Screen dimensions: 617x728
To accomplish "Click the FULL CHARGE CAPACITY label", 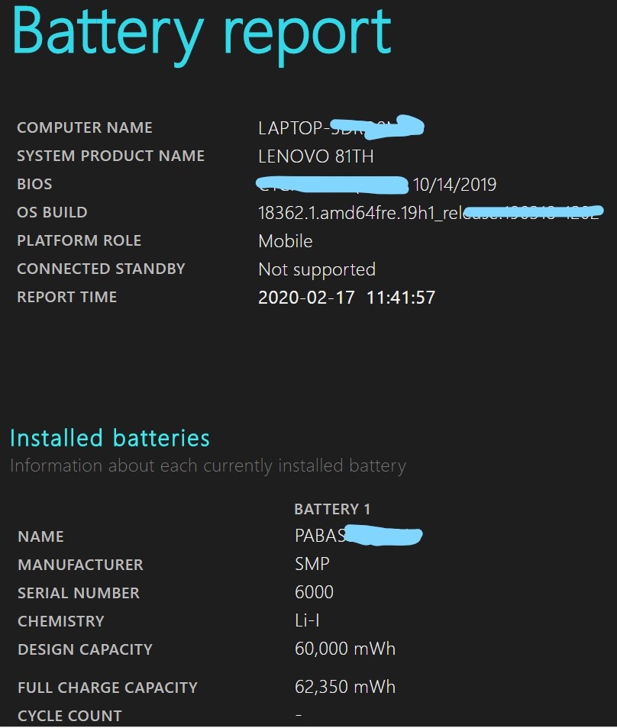I will [x=108, y=688].
